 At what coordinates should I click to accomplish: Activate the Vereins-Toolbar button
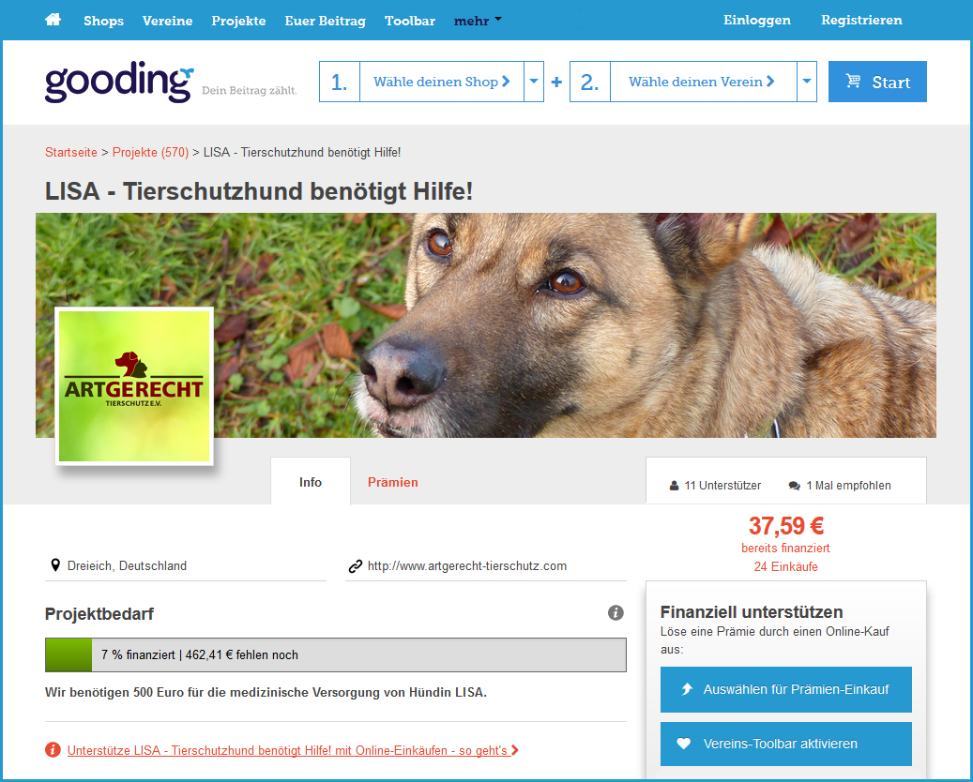click(786, 744)
